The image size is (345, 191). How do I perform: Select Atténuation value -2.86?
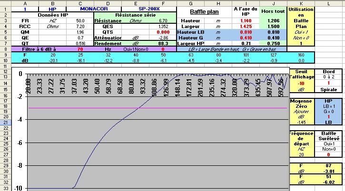point(163,38)
